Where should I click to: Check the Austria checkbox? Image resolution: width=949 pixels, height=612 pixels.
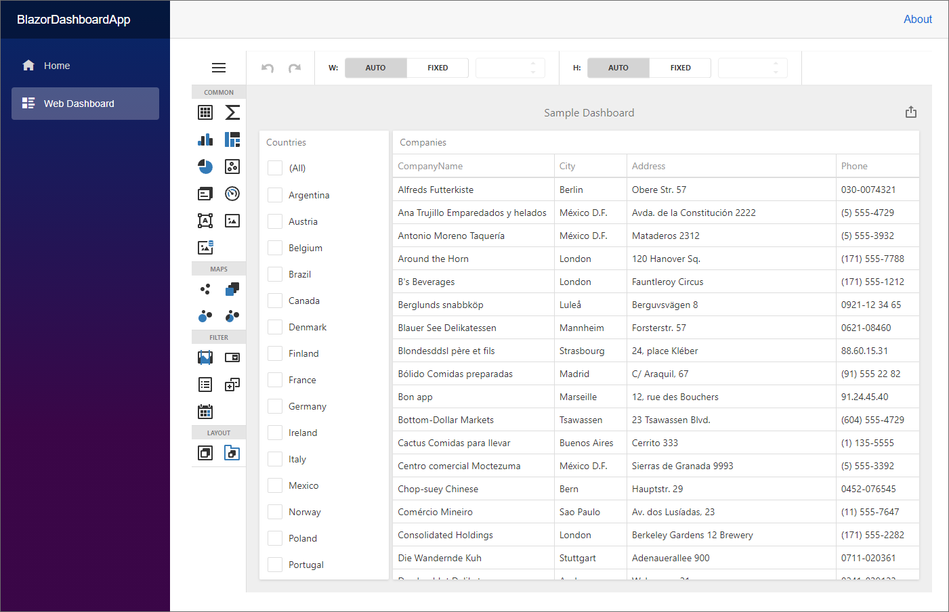pos(275,221)
